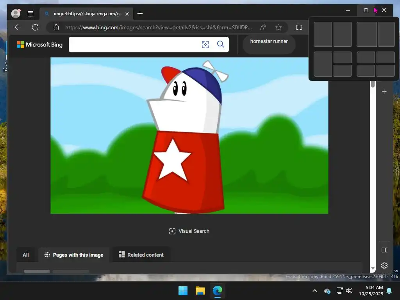Snap window to top-right of three-zone layout

pyautogui.click(x=343, y=57)
